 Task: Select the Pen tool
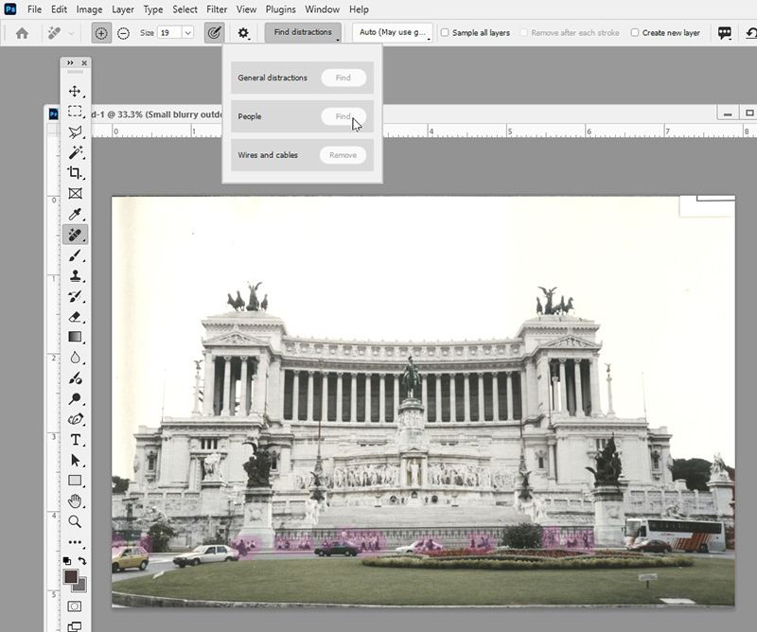point(75,419)
